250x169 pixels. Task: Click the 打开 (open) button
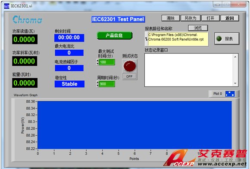click(x=210, y=18)
